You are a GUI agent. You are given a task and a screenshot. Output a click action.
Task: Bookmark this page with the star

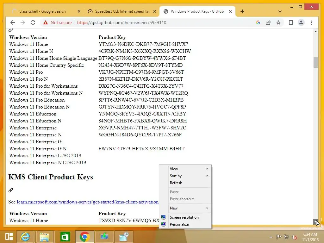coord(278,22)
